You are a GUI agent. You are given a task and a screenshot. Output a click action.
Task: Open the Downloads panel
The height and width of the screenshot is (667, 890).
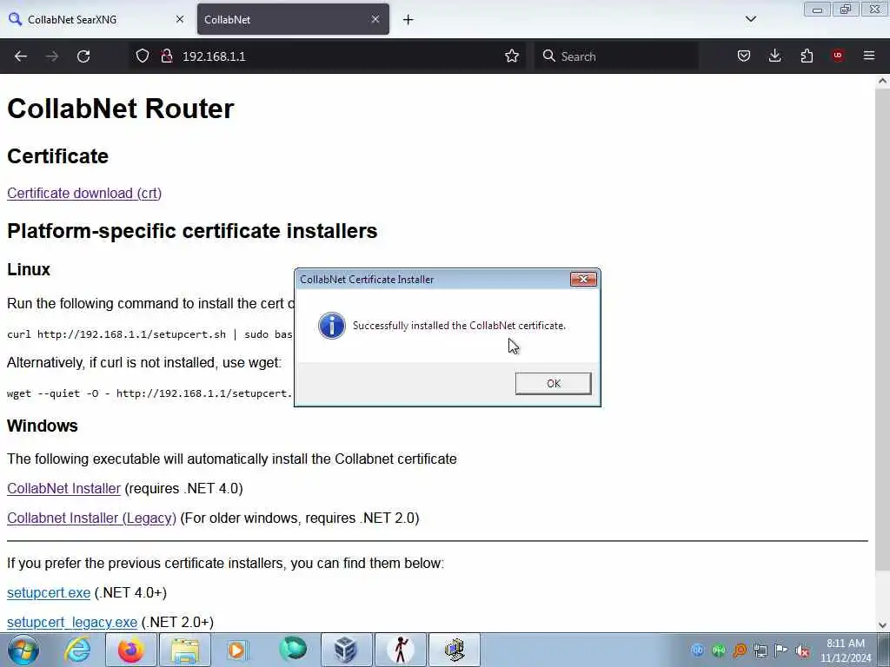(x=774, y=56)
